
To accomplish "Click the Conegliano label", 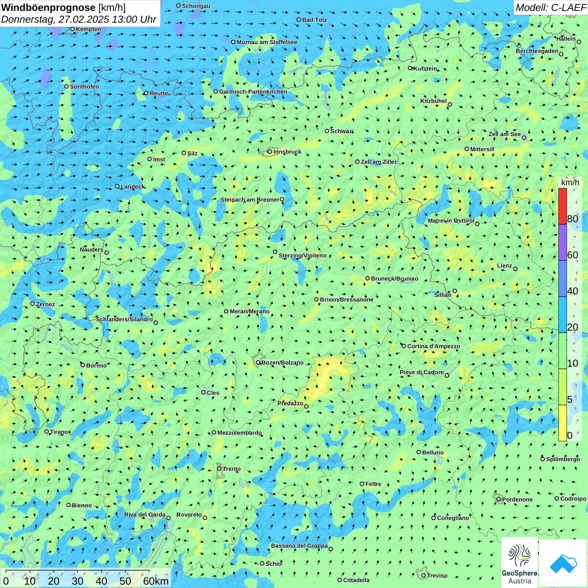I will tap(453, 518).
